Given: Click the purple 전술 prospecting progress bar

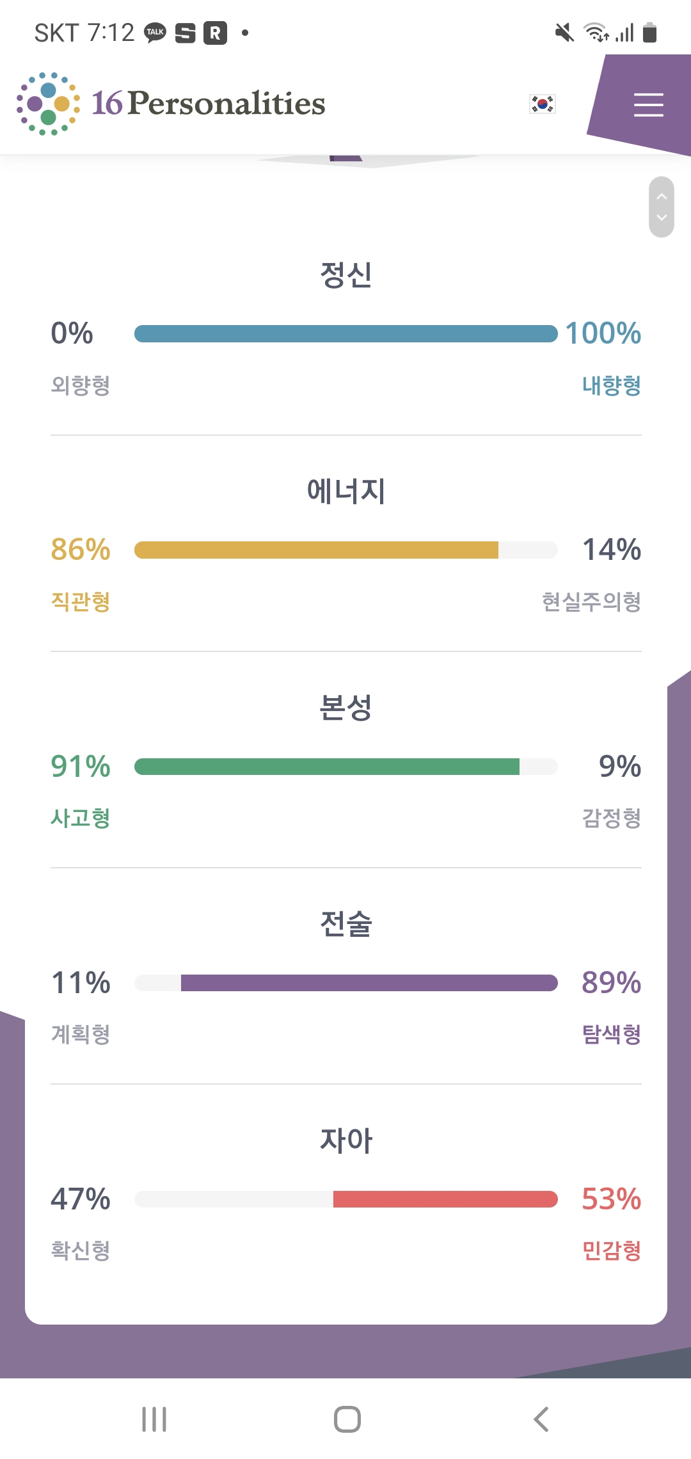Looking at the screenshot, I should [369, 982].
